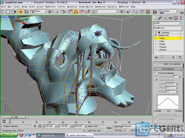Click the time slider 0 / 100 handle
This screenshot has height=138, width=185.
15,117
